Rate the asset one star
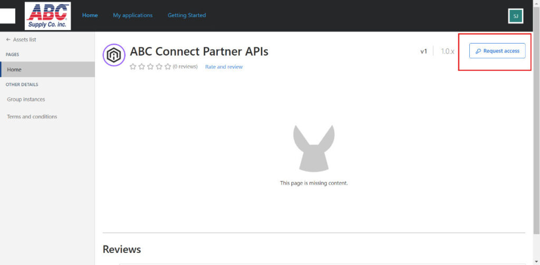 click(133, 67)
